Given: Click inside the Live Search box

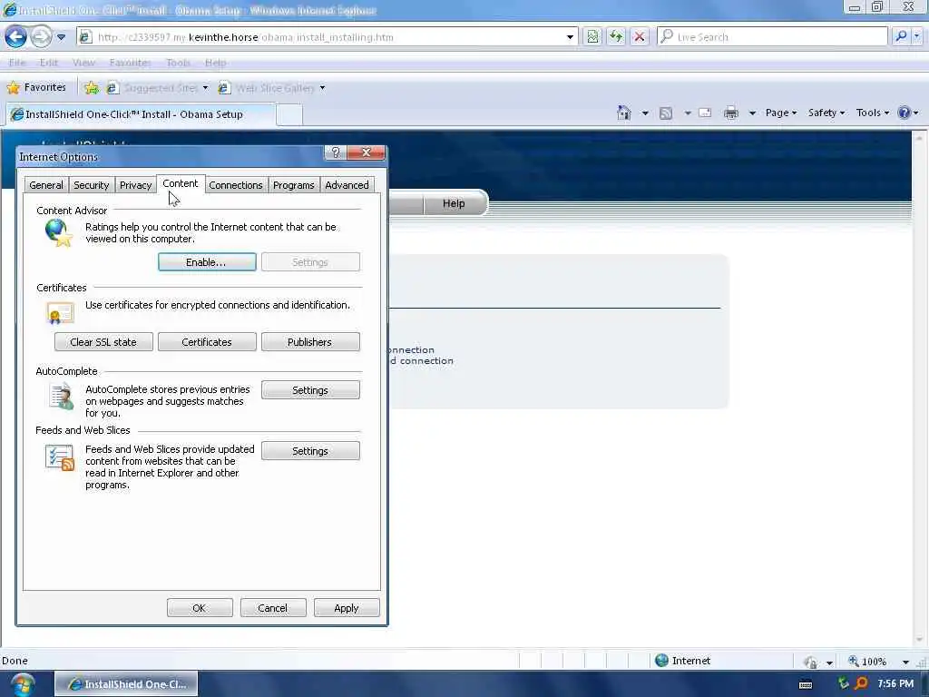Looking at the screenshot, I should coord(773,36).
